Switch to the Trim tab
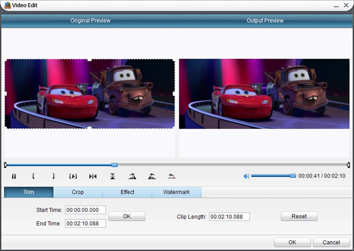The width and height of the screenshot is (354, 251). [x=29, y=192]
